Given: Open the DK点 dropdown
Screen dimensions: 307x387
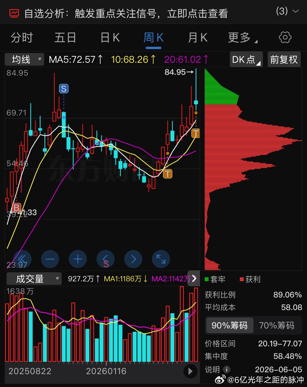Looking at the screenshot, I should click(x=246, y=59).
